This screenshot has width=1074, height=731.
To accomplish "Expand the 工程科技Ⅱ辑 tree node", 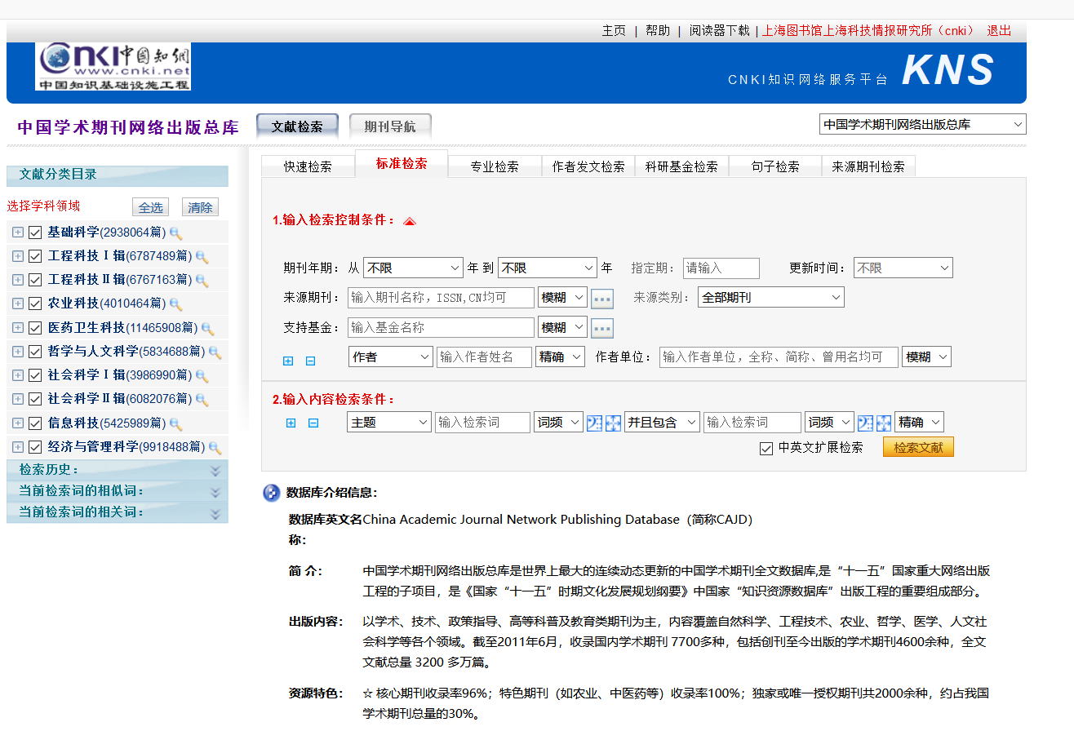I will (x=18, y=280).
